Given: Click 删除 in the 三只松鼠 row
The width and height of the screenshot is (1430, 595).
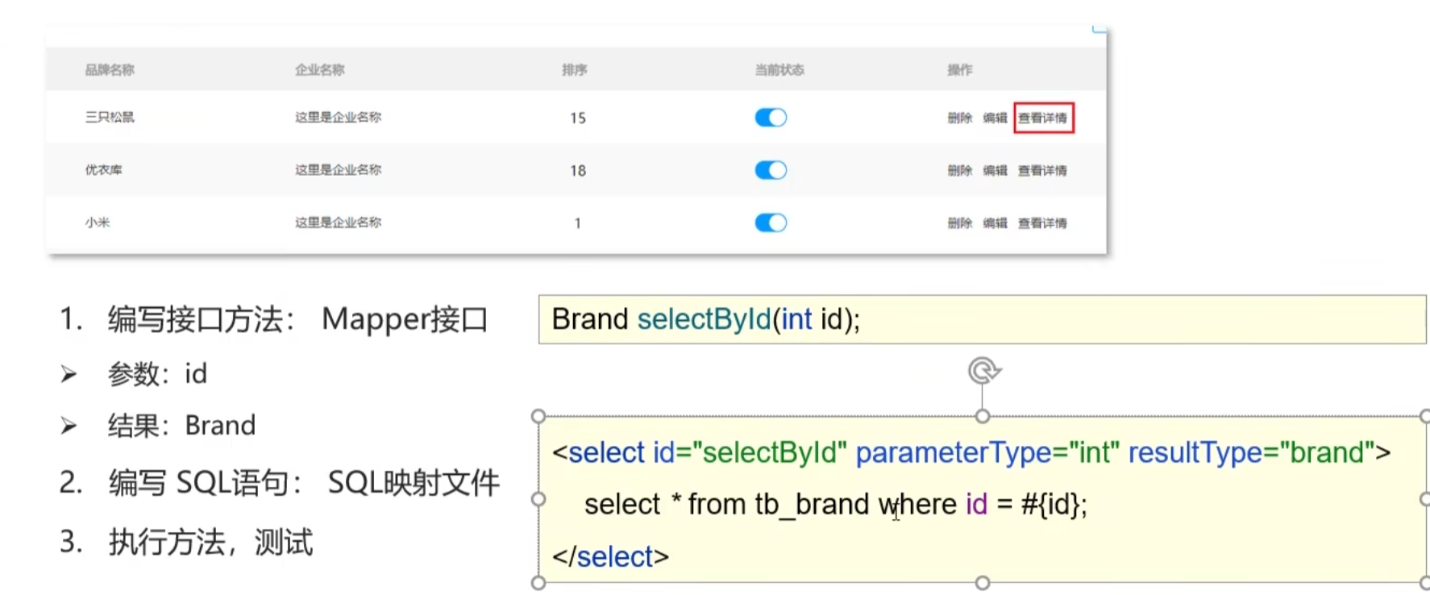Looking at the screenshot, I should (x=959, y=118).
